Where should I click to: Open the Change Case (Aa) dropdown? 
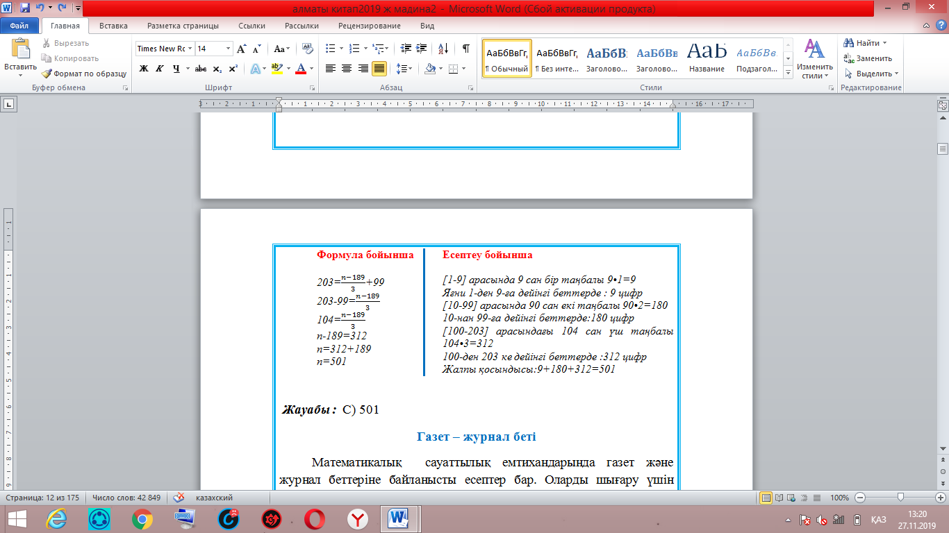click(x=282, y=49)
